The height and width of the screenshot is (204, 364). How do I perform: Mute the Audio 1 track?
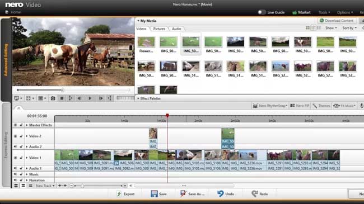(x=15, y=168)
